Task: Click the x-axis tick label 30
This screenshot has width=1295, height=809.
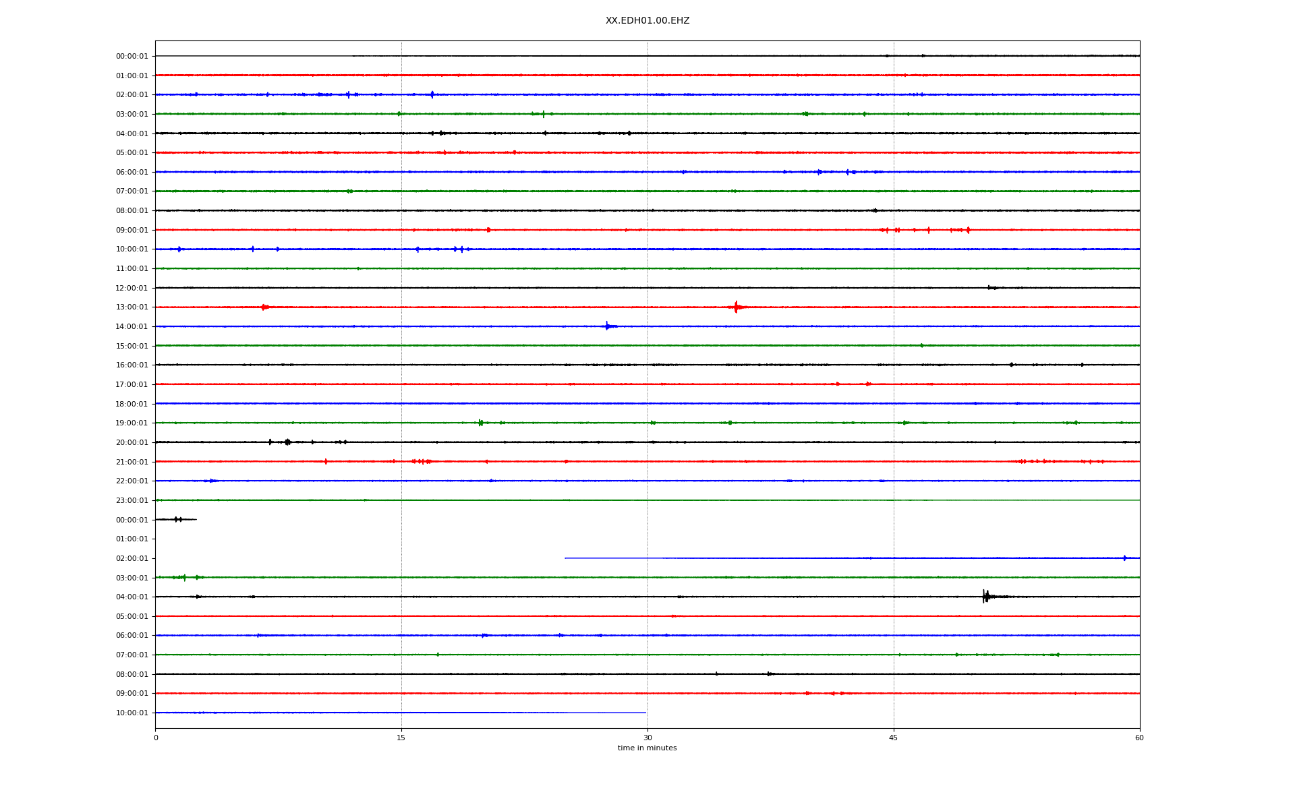Action: click(647, 738)
